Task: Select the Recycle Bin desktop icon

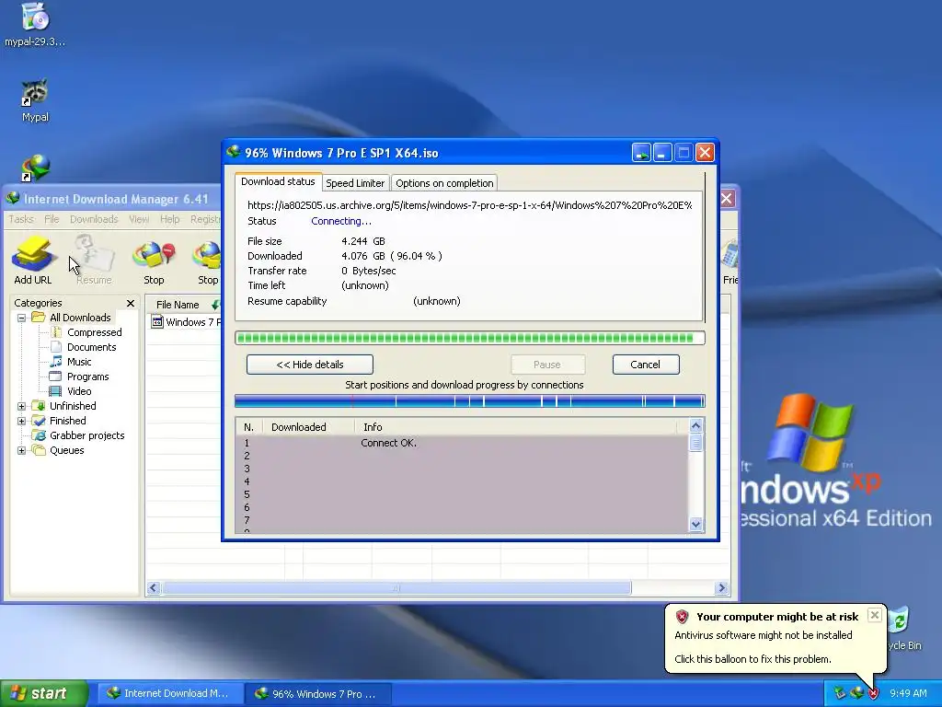Action: pos(900,620)
